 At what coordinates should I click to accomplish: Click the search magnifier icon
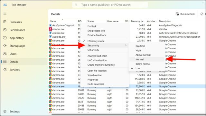coord(76,5)
